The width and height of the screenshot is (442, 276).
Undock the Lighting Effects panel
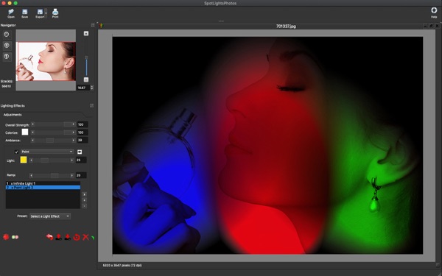click(x=91, y=105)
